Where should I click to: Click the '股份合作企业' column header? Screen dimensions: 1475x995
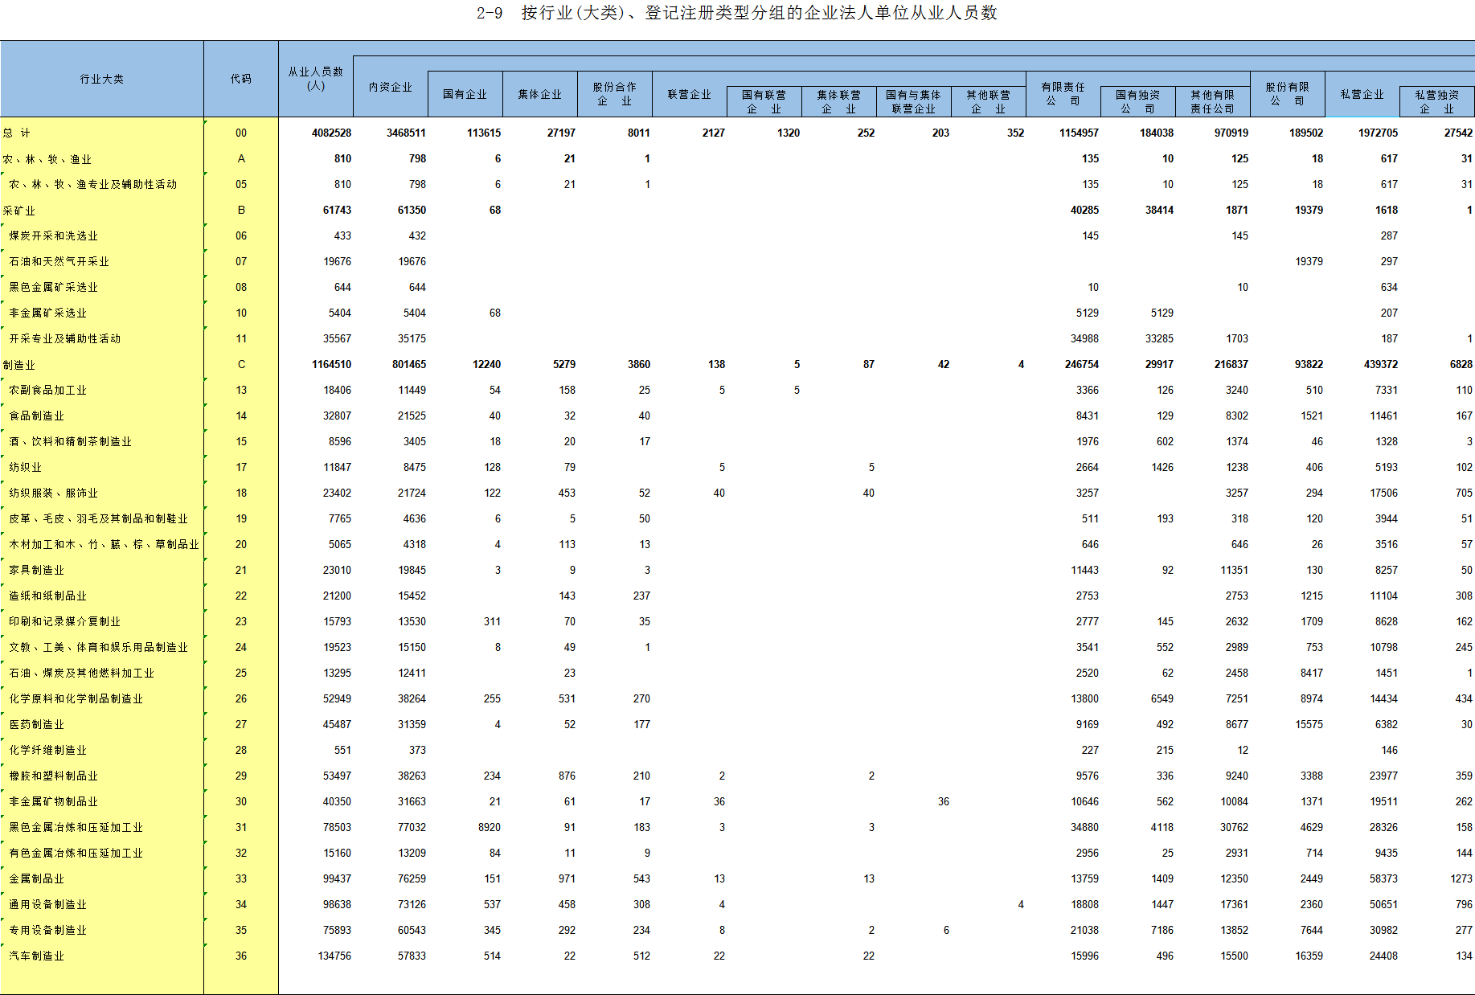pos(615,94)
